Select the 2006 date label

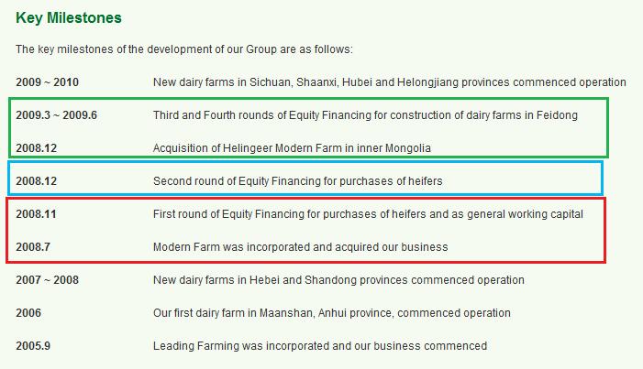[28, 313]
